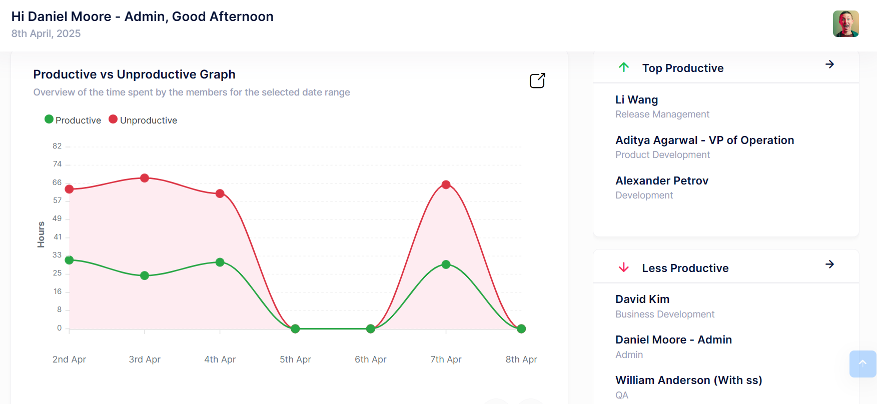
Task: Click productive data point on 4th Apr
Action: (x=220, y=262)
